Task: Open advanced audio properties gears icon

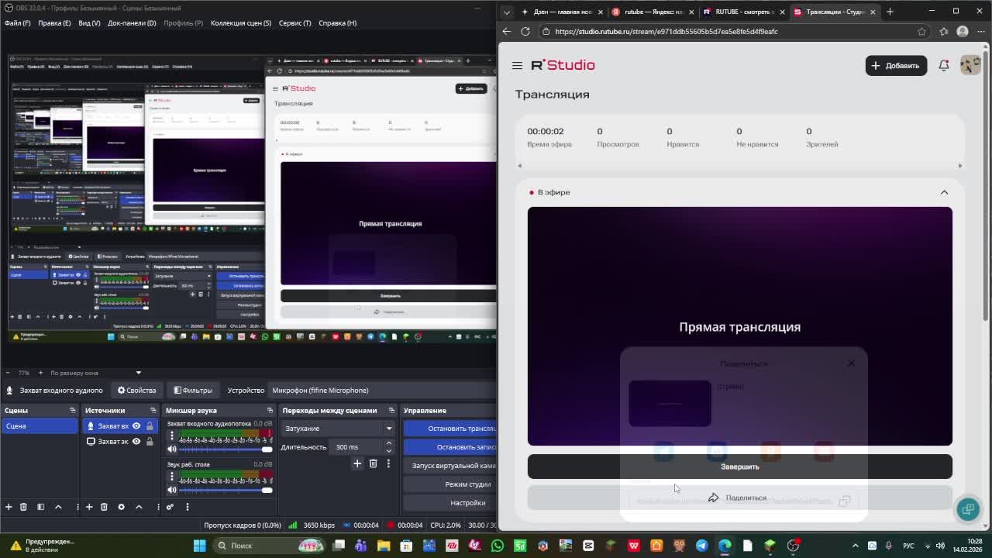Action: (170, 507)
